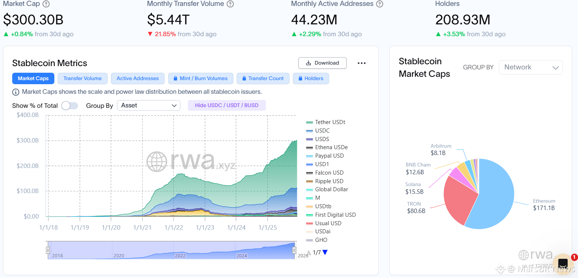The height and width of the screenshot is (278, 578).
Task: Open the Group By Asset dropdown
Action: [149, 106]
